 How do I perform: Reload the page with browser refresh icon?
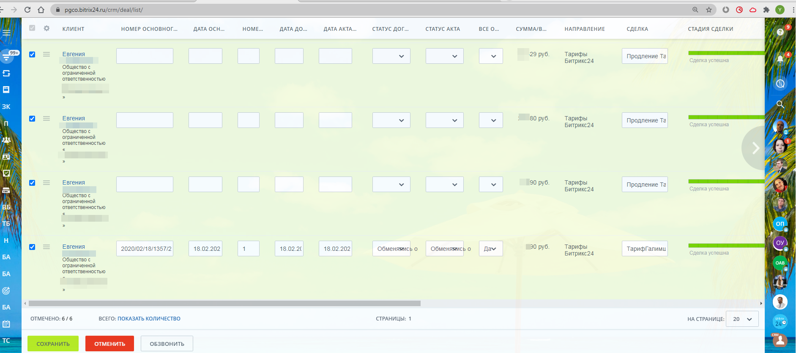(27, 10)
